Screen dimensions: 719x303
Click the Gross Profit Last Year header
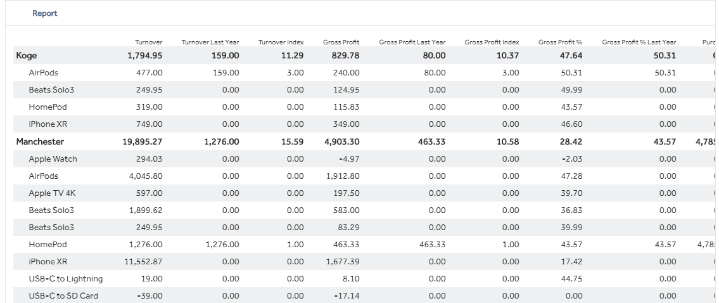click(412, 42)
